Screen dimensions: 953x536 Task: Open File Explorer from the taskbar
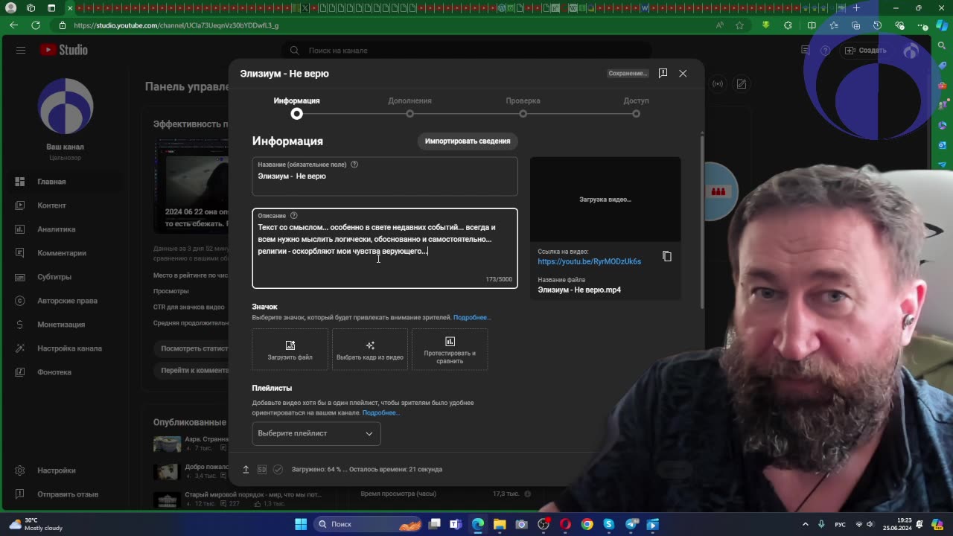click(499, 524)
